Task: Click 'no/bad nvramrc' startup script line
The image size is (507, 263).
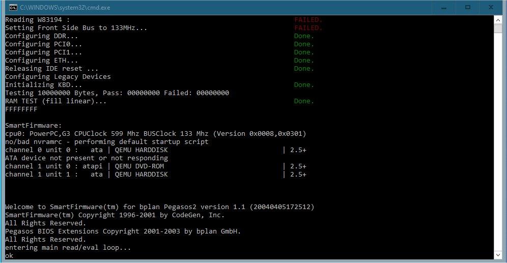Action: click(107, 142)
